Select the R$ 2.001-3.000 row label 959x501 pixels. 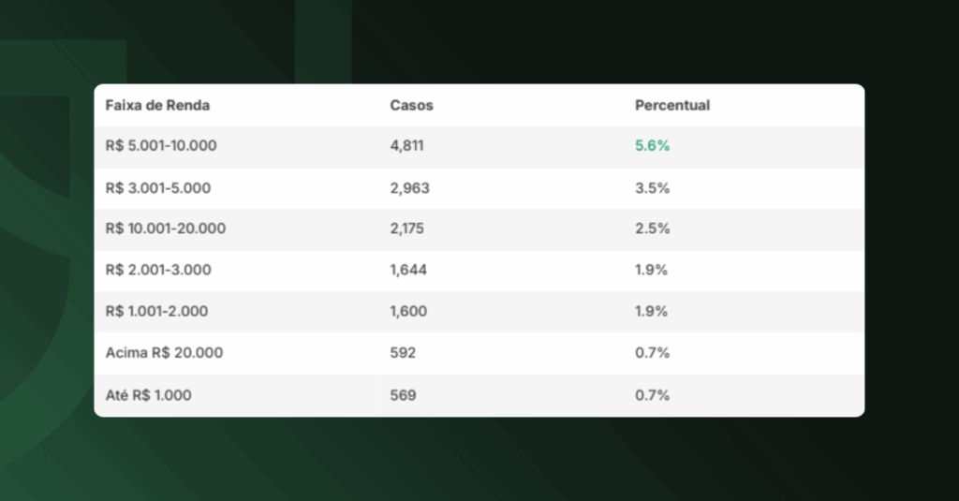point(157,271)
